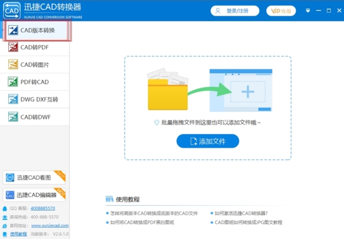Open the 使用教程 link at bottom left
Screen dimensions: 344x239
click(x=18, y=234)
